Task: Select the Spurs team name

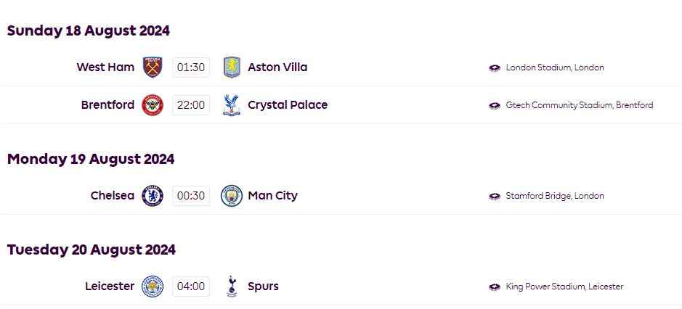Action: click(x=263, y=287)
